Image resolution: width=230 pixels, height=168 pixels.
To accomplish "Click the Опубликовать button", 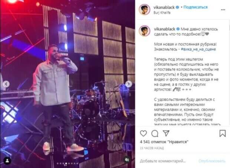I will pos(212,161).
